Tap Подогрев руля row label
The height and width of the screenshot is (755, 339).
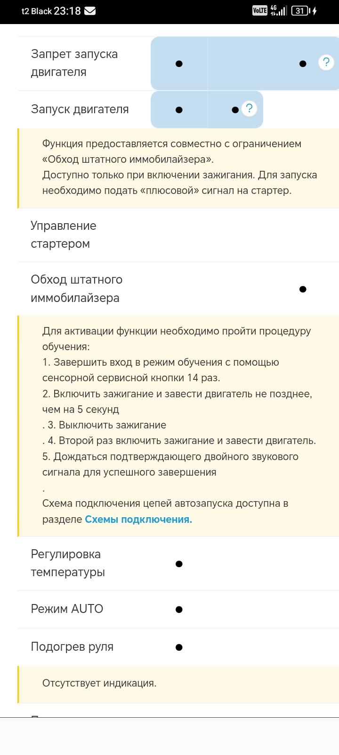click(72, 646)
